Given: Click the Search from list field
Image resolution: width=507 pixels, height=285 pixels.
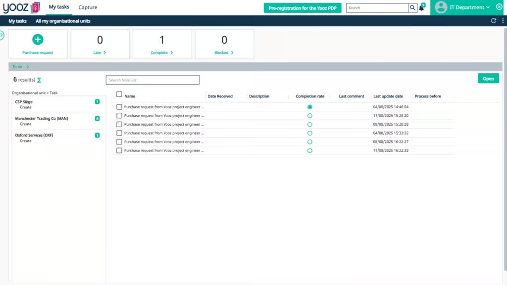Looking at the screenshot, I should click(152, 80).
